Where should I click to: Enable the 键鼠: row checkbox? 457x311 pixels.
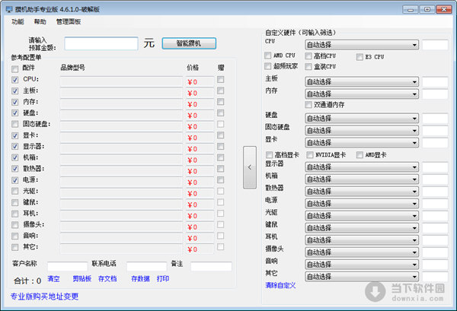click(15, 202)
